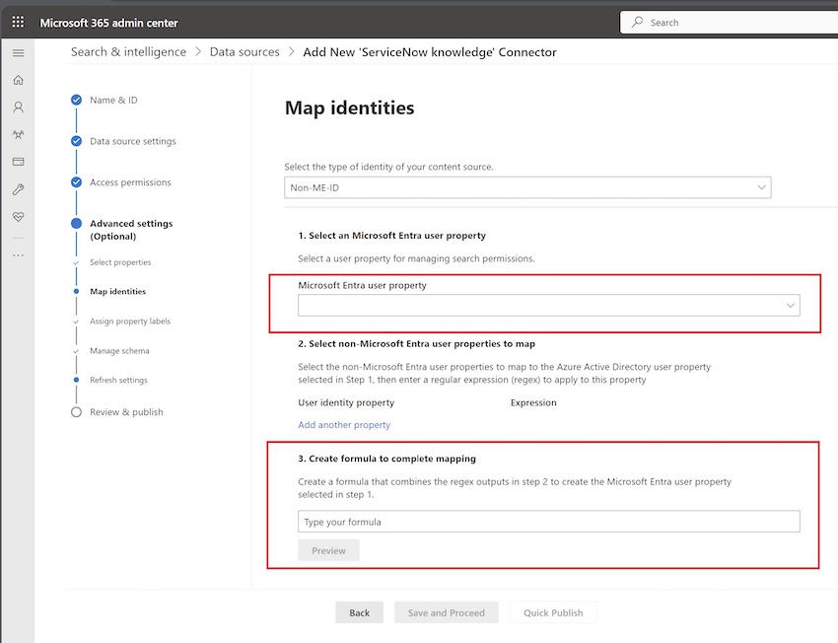
Task: Open the app launcher waffle icon
Action: coord(17,22)
